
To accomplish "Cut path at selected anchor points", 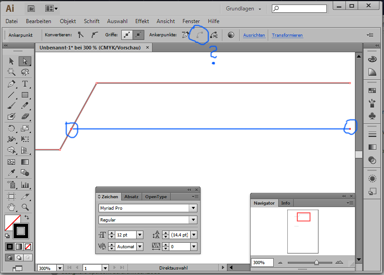I will [x=214, y=35].
